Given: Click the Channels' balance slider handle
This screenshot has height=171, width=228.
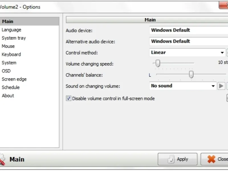Looking at the screenshot, I should [191, 74].
